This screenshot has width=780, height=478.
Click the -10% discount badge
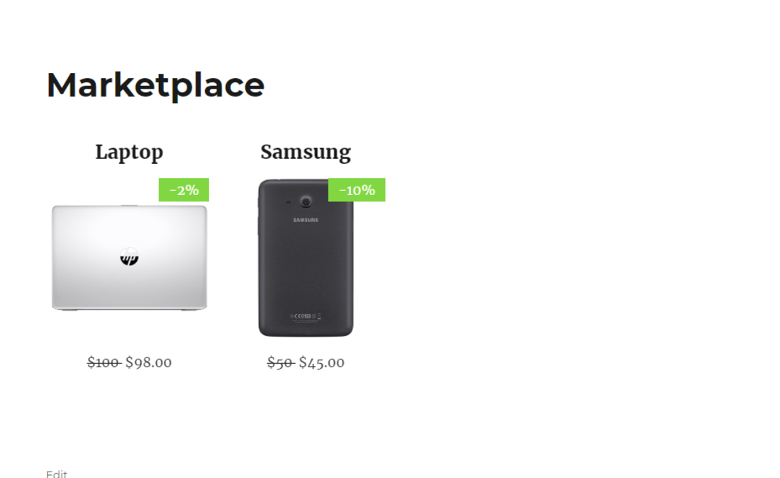click(357, 190)
